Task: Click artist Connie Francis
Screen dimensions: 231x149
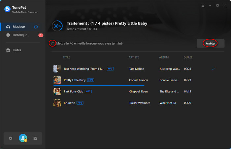Action: coord(139,80)
